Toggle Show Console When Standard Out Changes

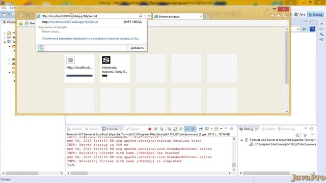pos(187,129)
